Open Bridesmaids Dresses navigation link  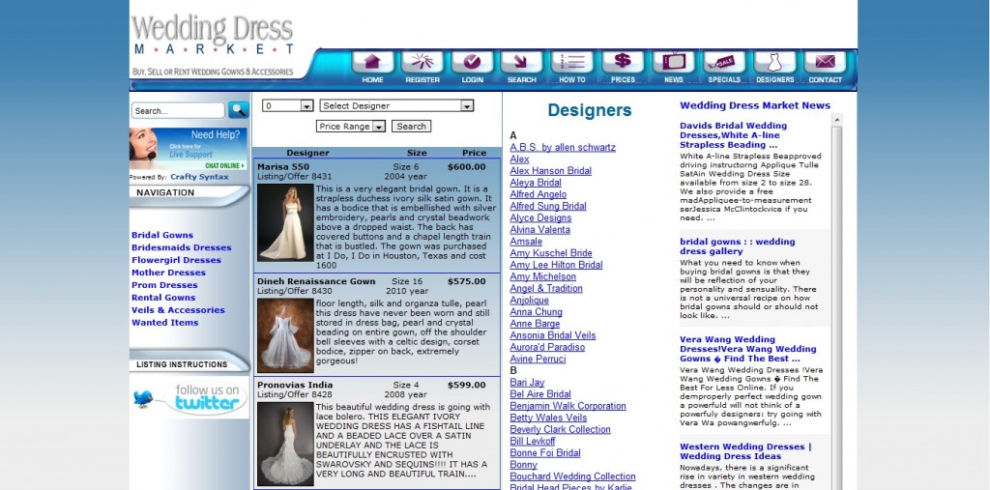(x=181, y=247)
